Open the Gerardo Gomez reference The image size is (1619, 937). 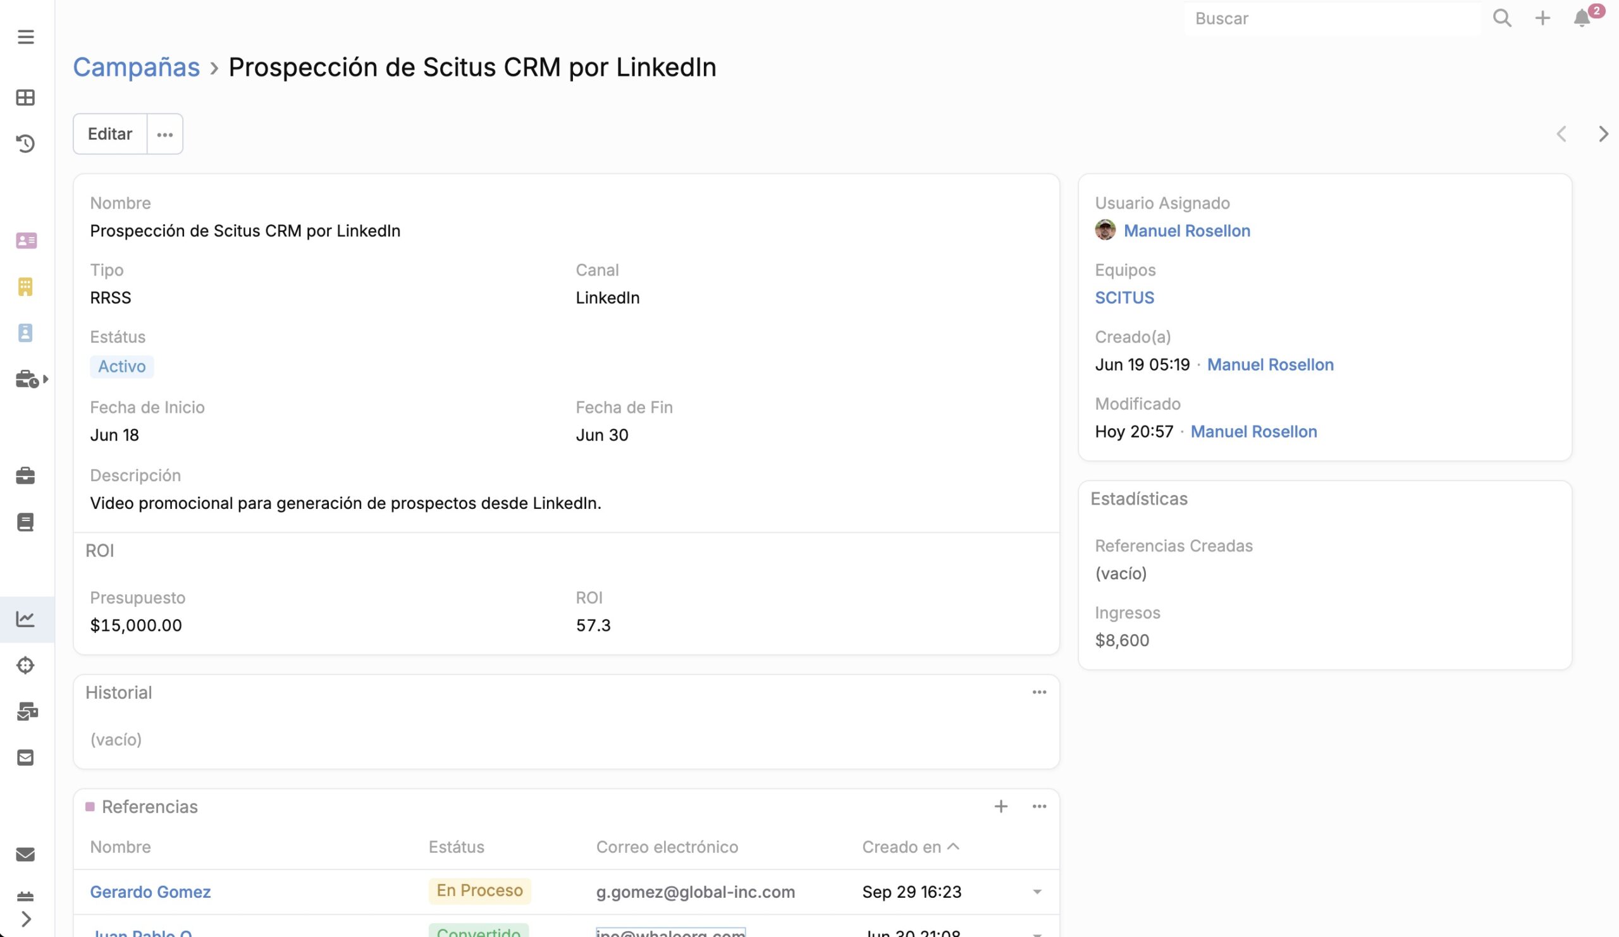tap(151, 892)
